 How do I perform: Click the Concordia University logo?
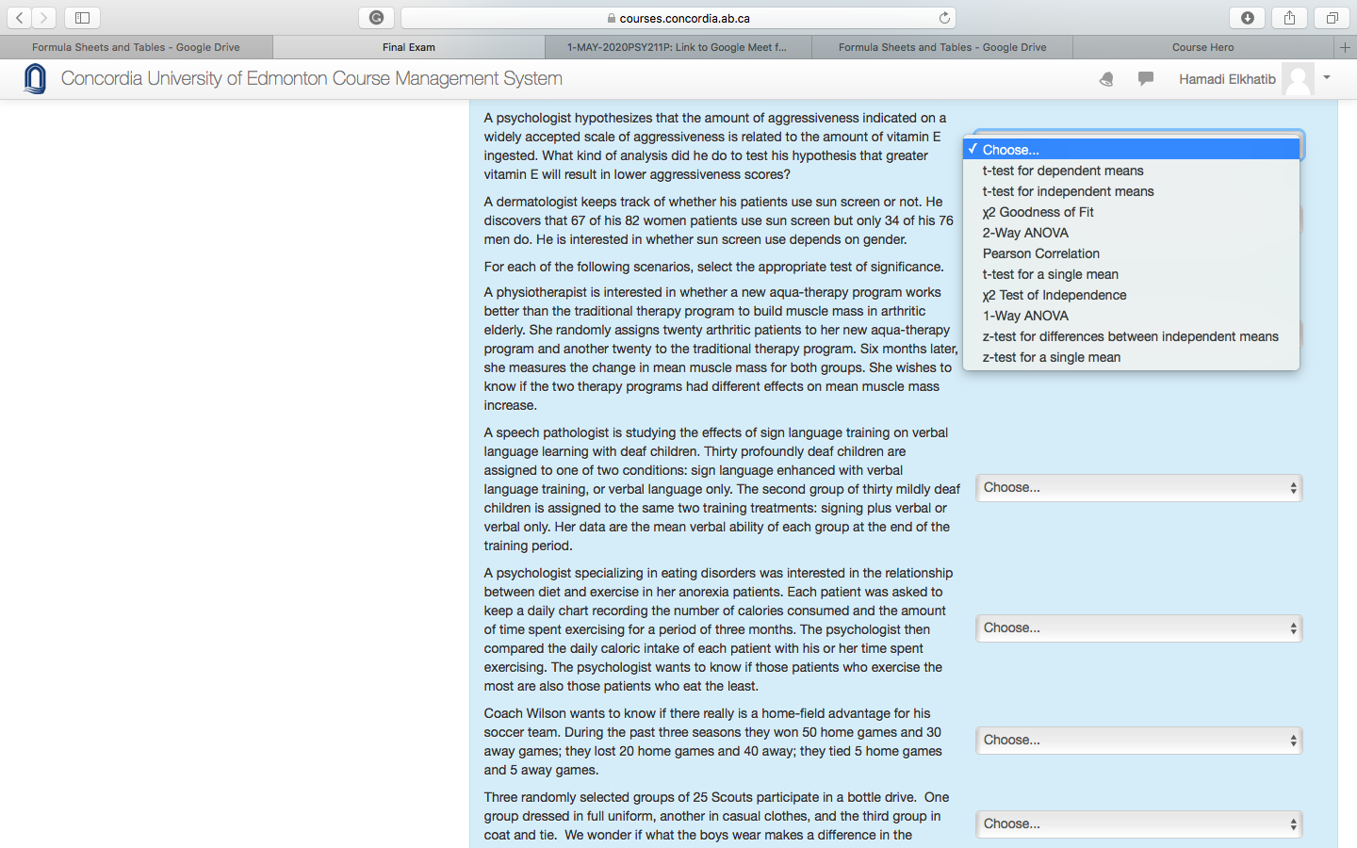[34, 78]
